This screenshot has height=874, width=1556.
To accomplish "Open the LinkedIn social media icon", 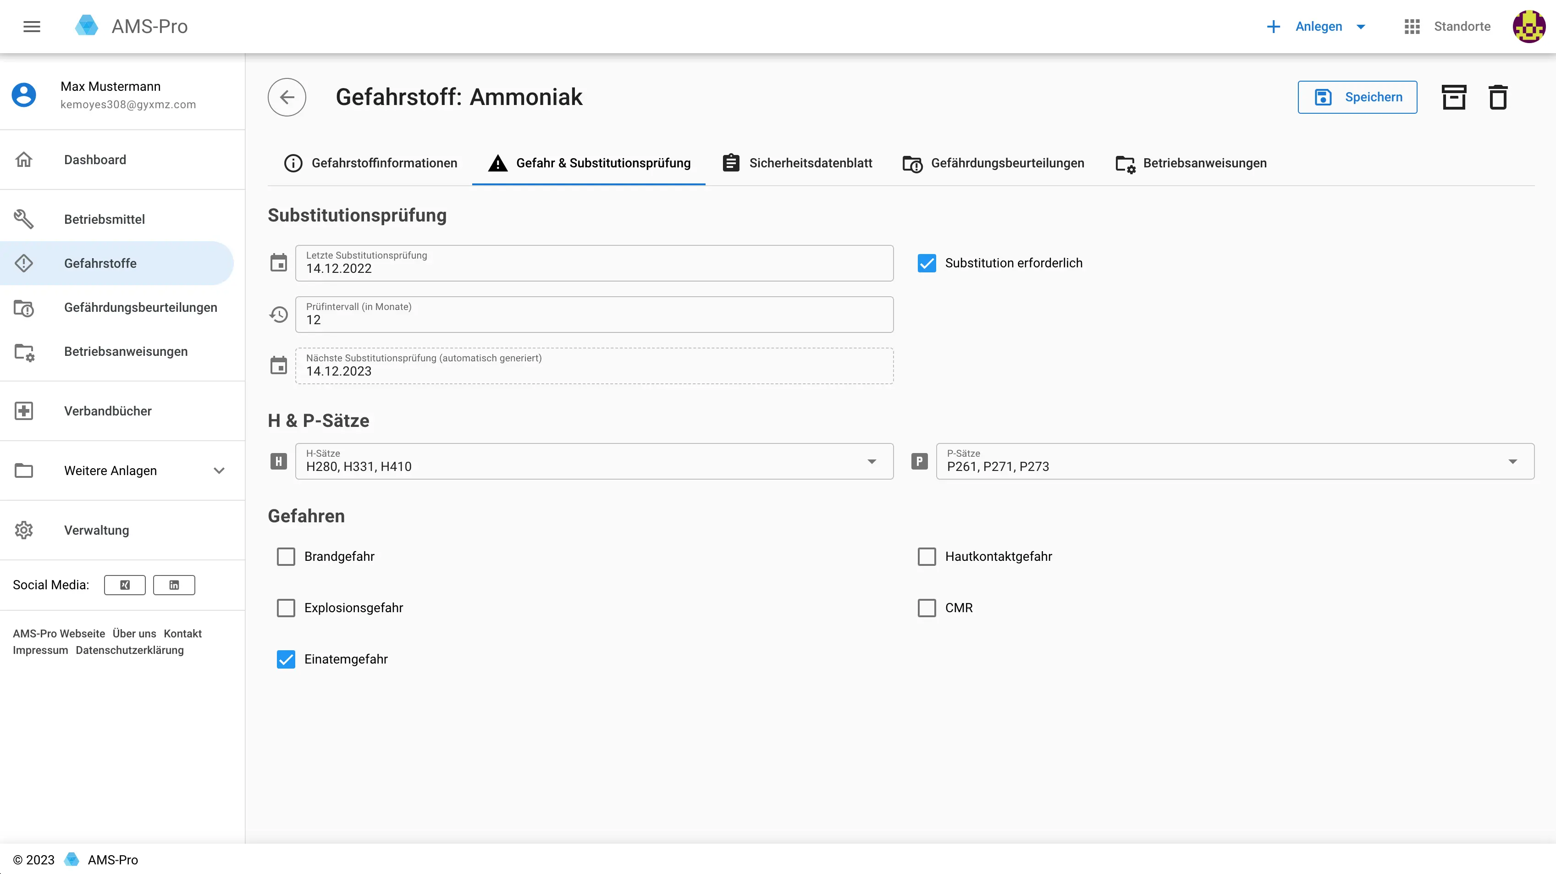I will (x=174, y=585).
